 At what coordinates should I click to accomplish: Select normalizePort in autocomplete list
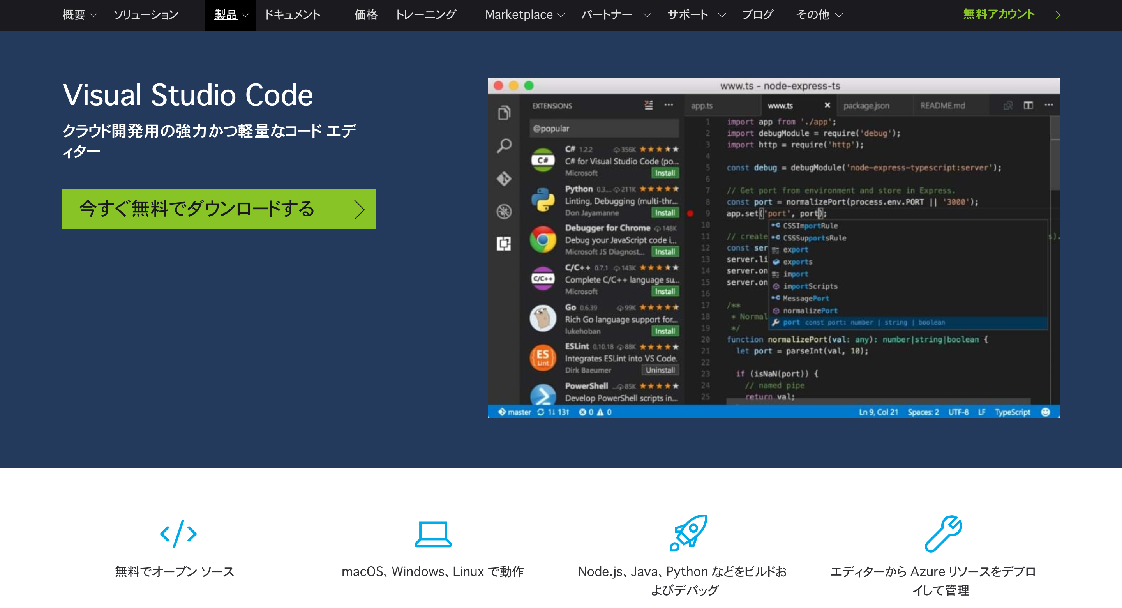point(908,311)
